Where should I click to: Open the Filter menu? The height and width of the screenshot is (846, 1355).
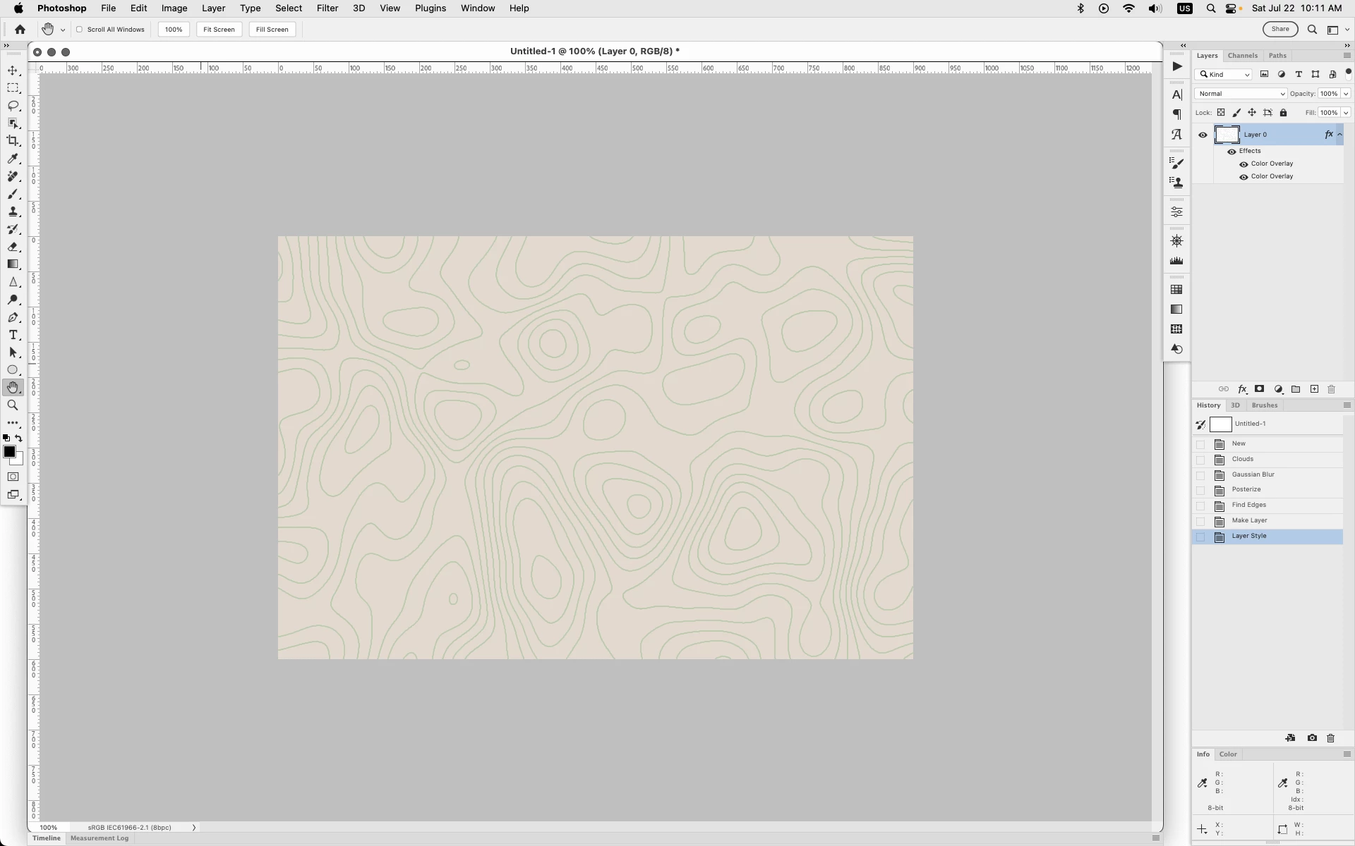click(327, 8)
